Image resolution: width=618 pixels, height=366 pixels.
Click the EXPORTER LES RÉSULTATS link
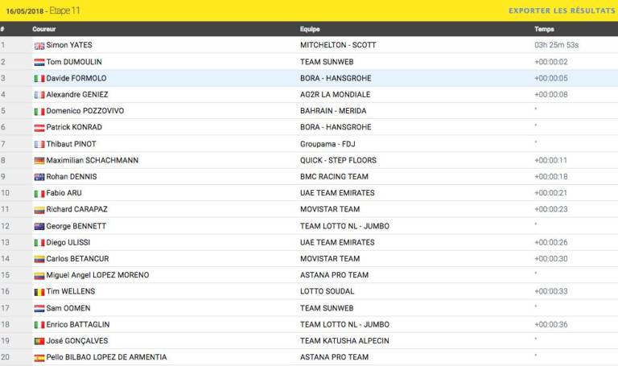[x=562, y=10]
